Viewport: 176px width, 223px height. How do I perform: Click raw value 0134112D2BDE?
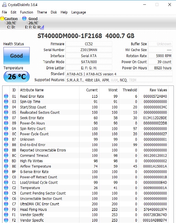155,118
